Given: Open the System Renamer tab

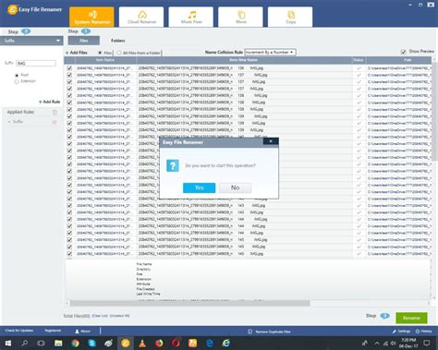Looking at the screenshot, I should [x=91, y=18].
